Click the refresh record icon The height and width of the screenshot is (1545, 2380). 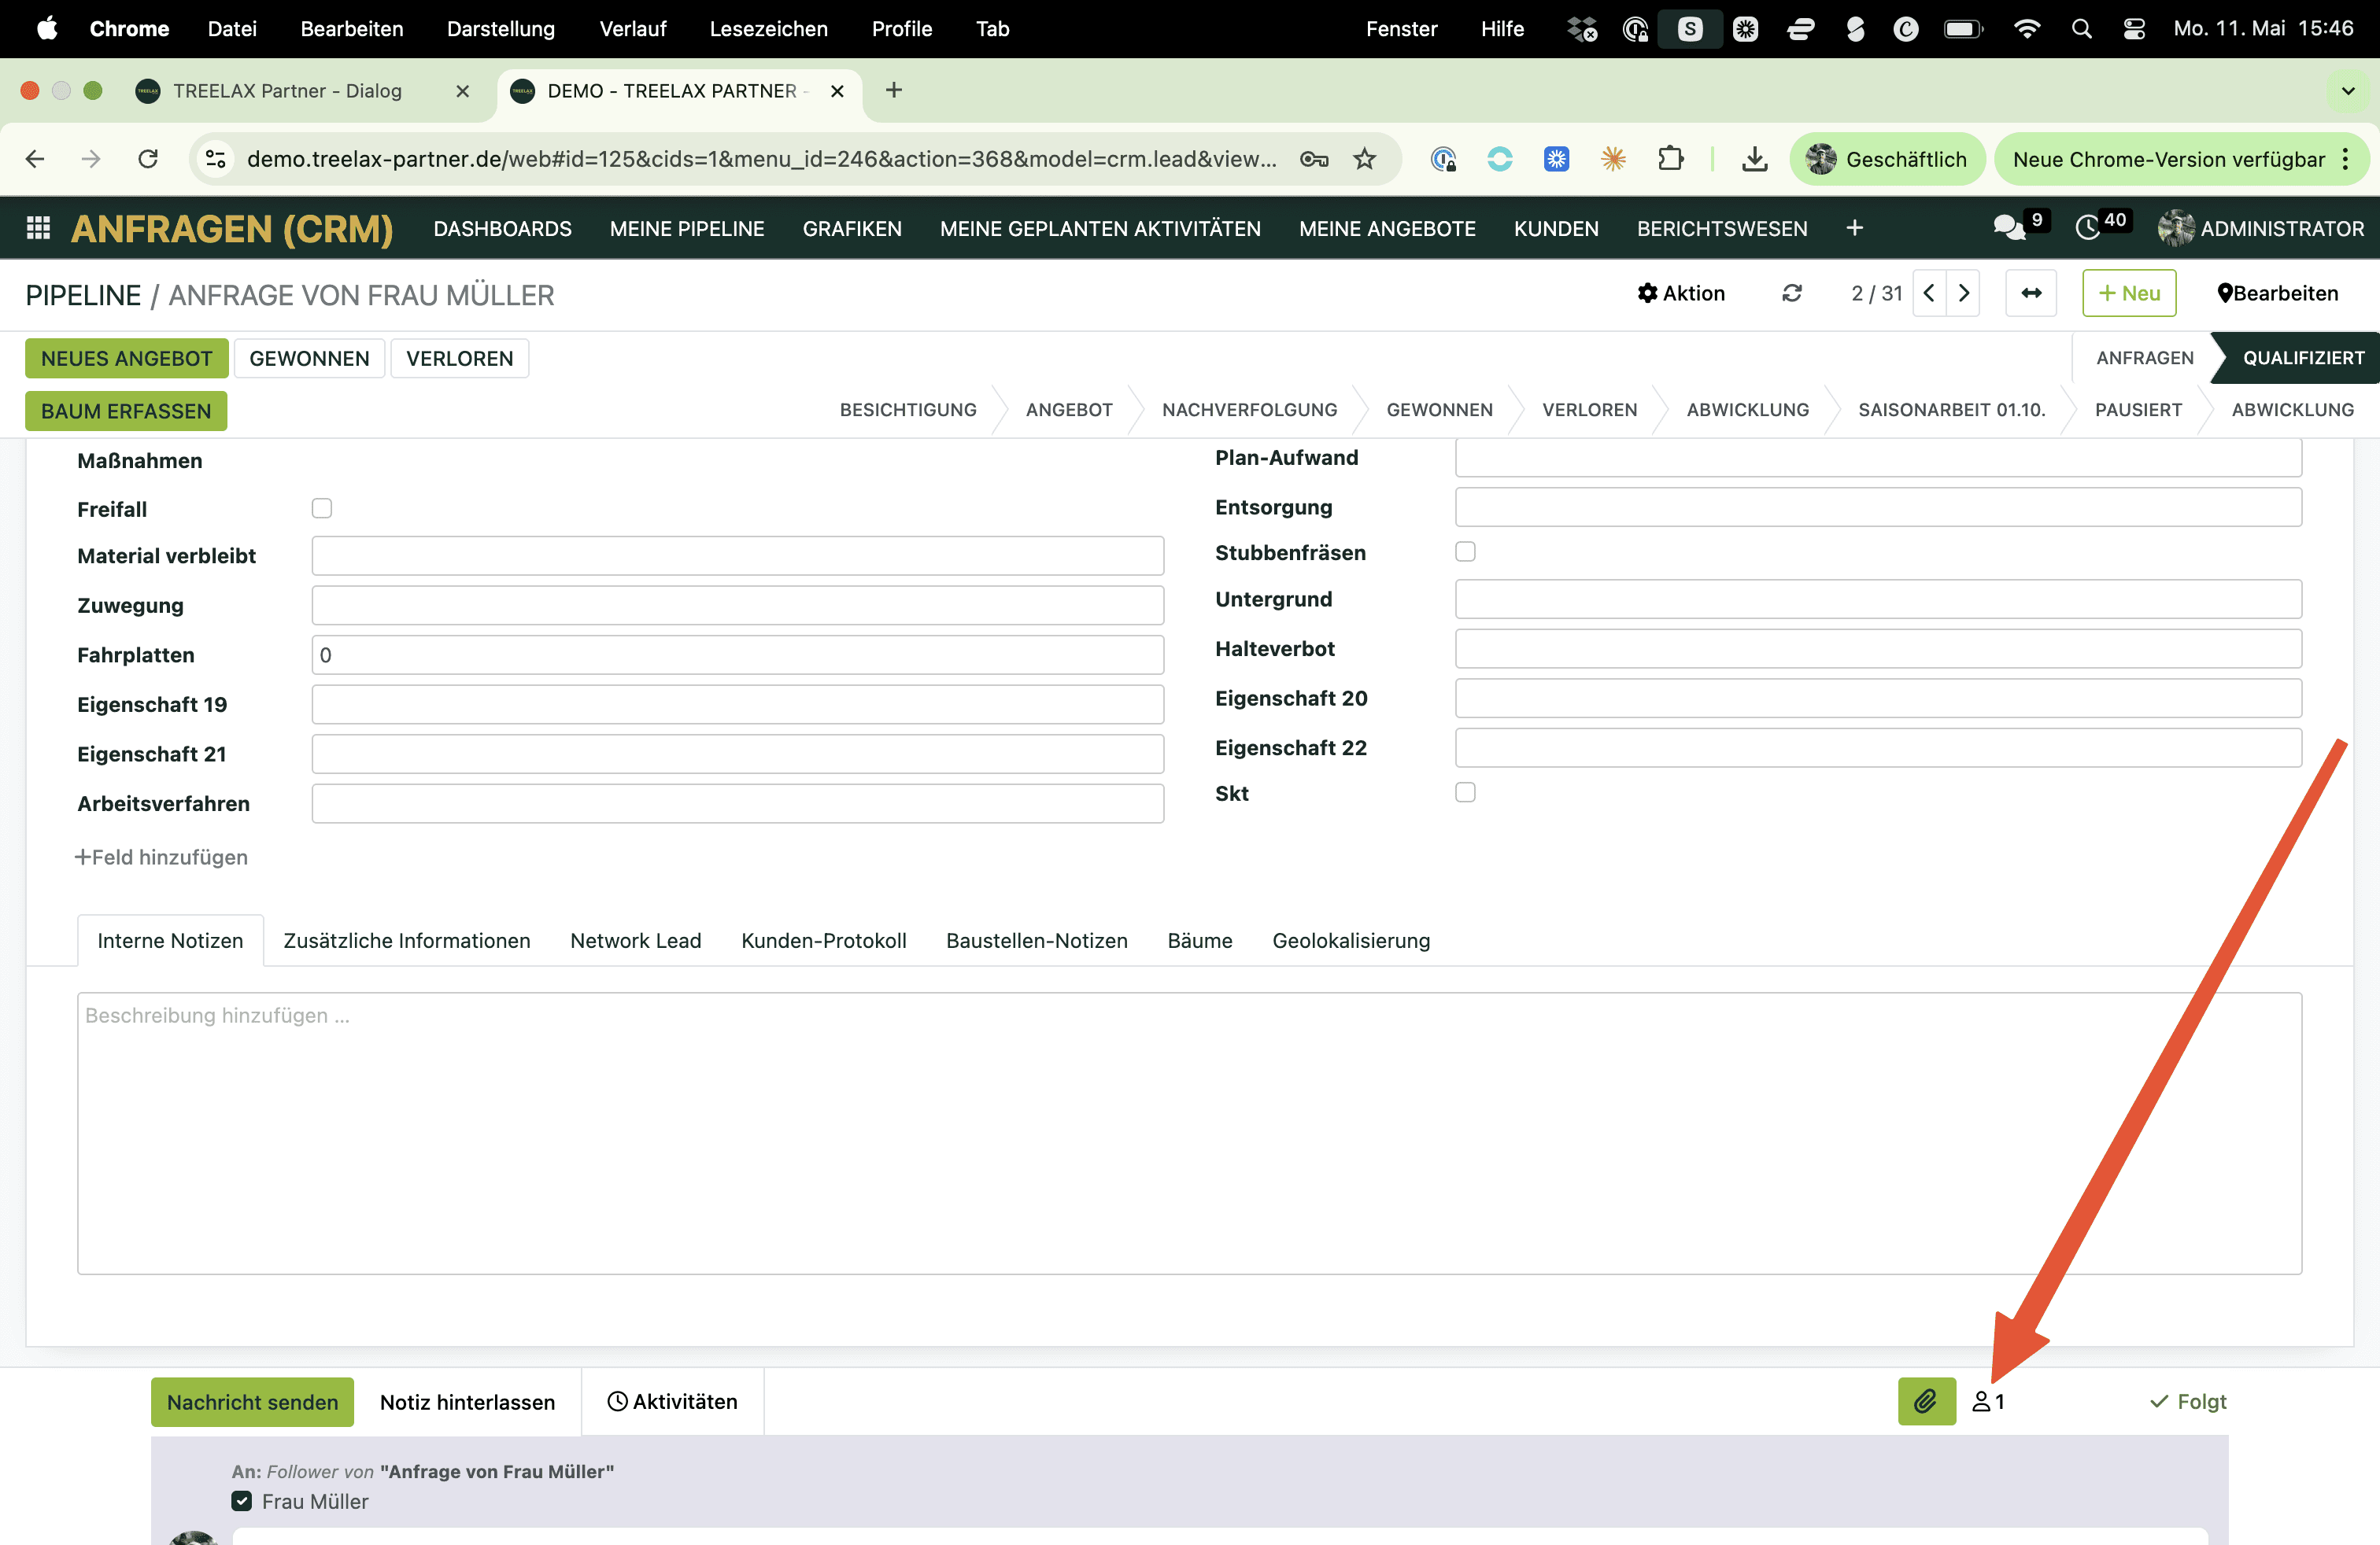click(1792, 293)
